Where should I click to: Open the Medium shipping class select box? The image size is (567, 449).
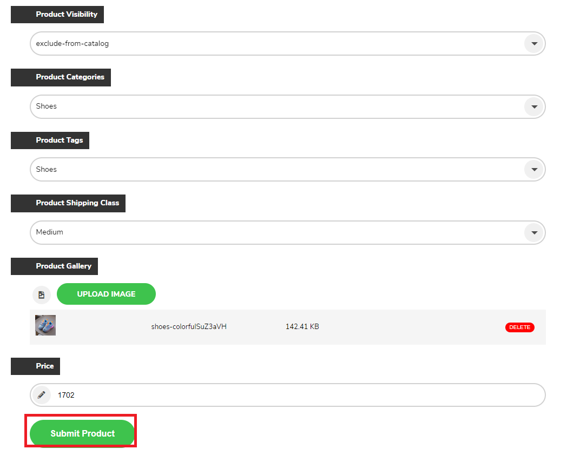click(287, 233)
